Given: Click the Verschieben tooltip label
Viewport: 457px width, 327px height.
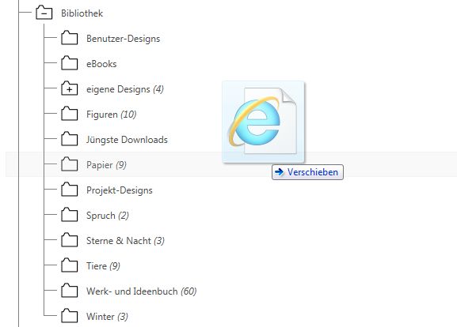Looking at the screenshot, I should point(307,172).
